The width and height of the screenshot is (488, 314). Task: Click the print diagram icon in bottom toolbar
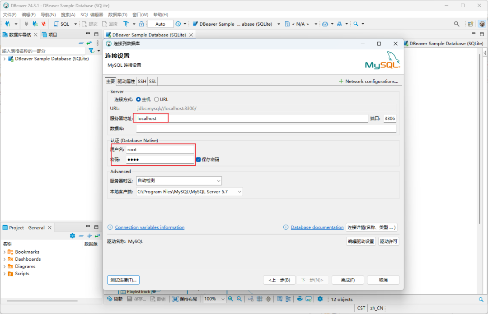click(x=300, y=299)
